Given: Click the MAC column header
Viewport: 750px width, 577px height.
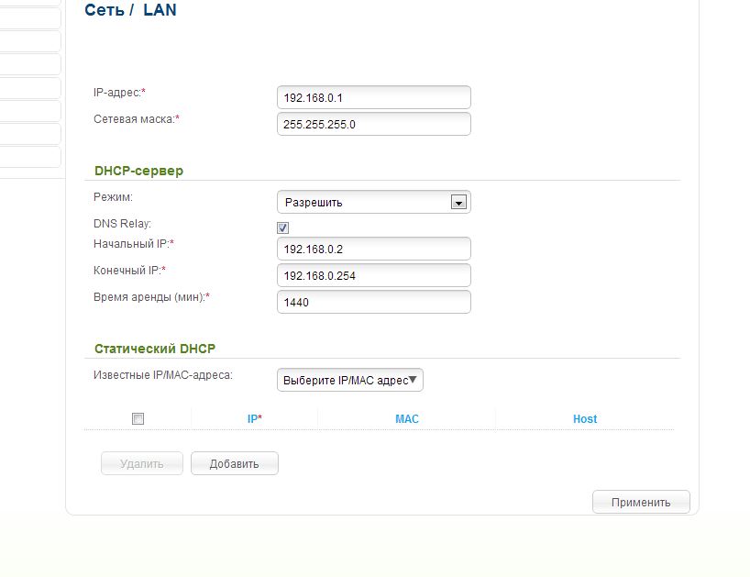Looking at the screenshot, I should pos(406,419).
